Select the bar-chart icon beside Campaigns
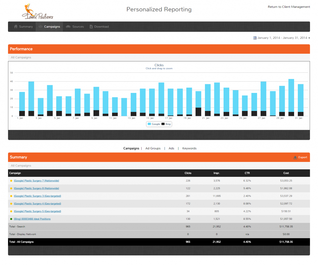Screen dimensions: 318x266 pyautogui.click(x=40, y=26)
